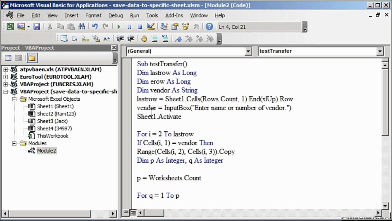The height and width of the screenshot is (221, 392).
Task: Click the Previous Bookmark icon
Action: (199, 38)
